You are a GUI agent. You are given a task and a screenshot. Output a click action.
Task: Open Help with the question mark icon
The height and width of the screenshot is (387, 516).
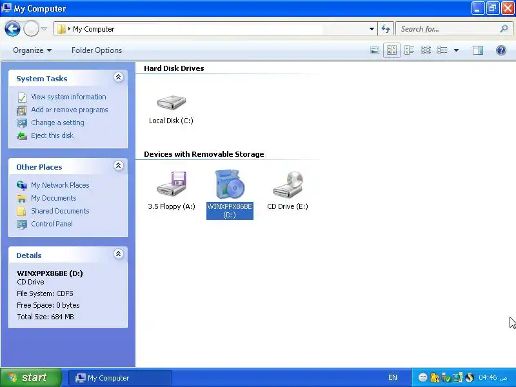tap(501, 50)
